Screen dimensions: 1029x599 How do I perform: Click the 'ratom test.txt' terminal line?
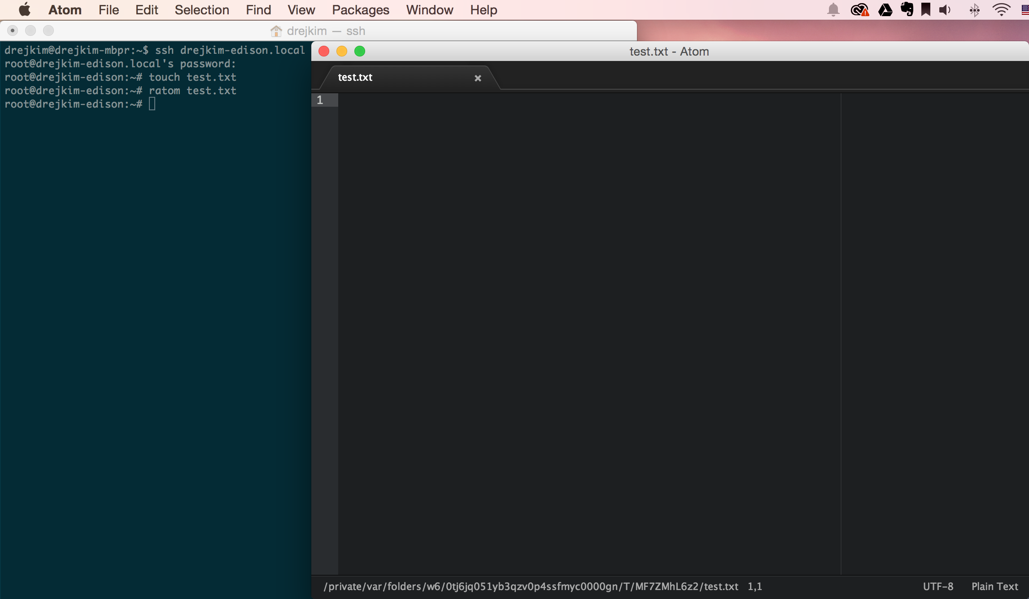[x=120, y=91]
